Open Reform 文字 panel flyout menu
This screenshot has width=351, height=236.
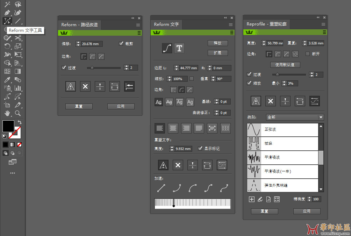[x=231, y=24]
